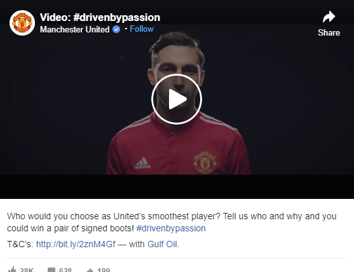The height and width of the screenshot is (272, 354).
Task: Visit the Gulf Oil tagged page
Action: [162, 244]
